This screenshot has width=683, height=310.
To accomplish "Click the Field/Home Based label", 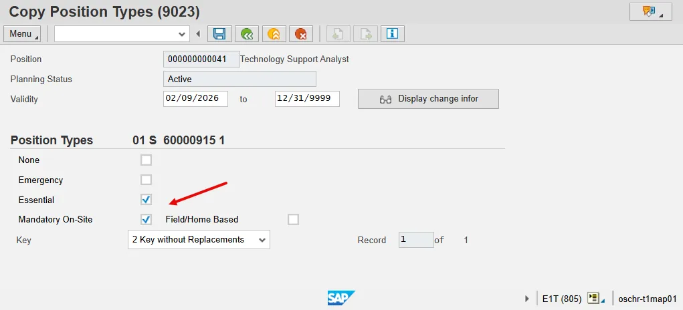I will [x=201, y=220].
